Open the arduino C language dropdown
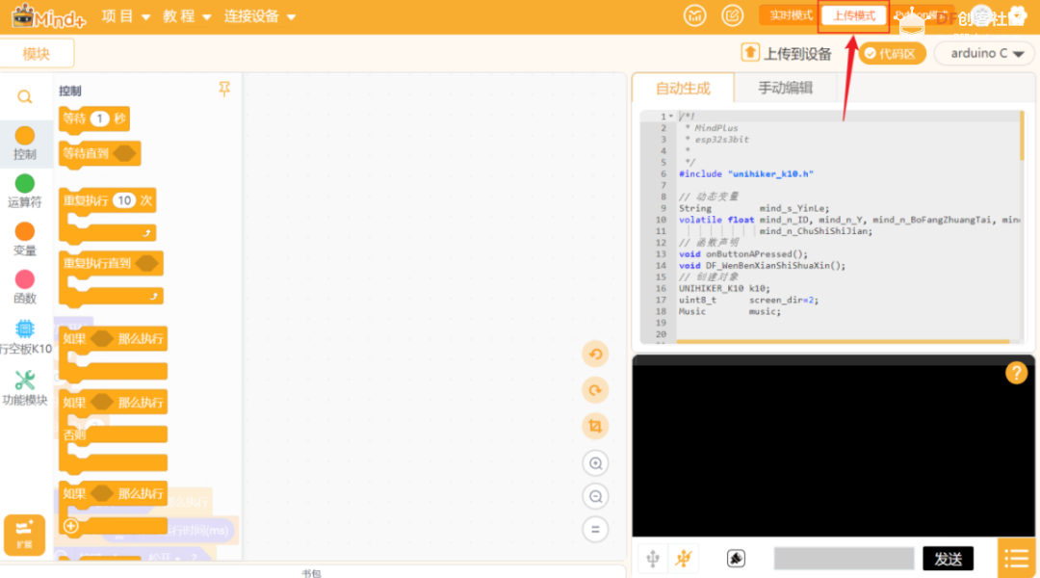The image size is (1040, 578). click(x=985, y=54)
